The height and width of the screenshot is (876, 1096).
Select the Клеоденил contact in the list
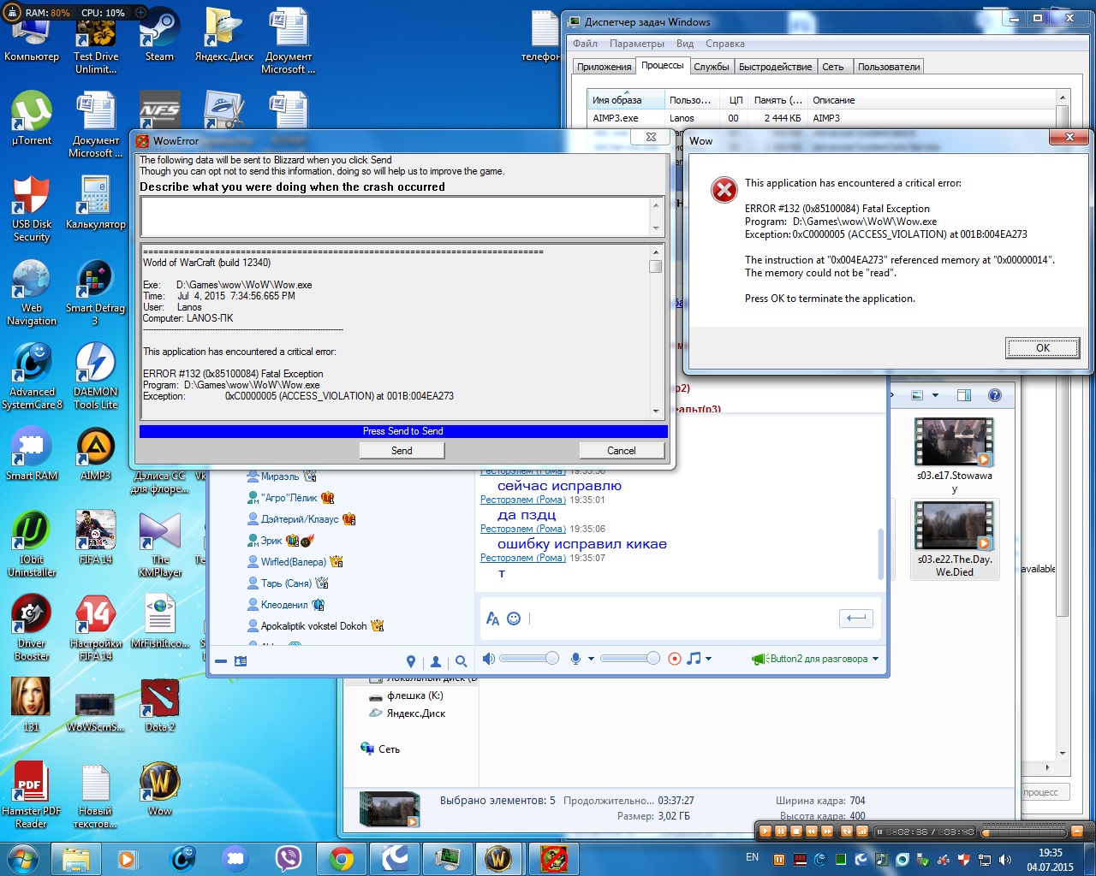click(284, 605)
